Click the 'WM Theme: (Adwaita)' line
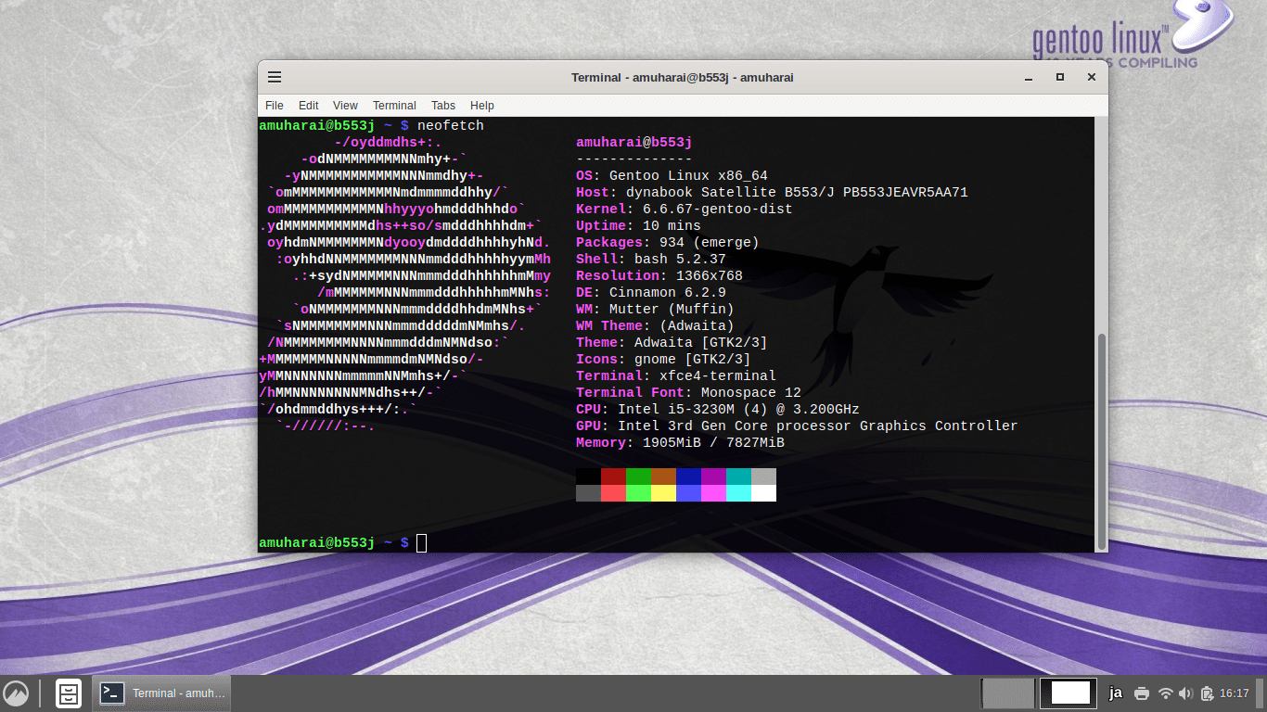1267x712 pixels. (655, 325)
